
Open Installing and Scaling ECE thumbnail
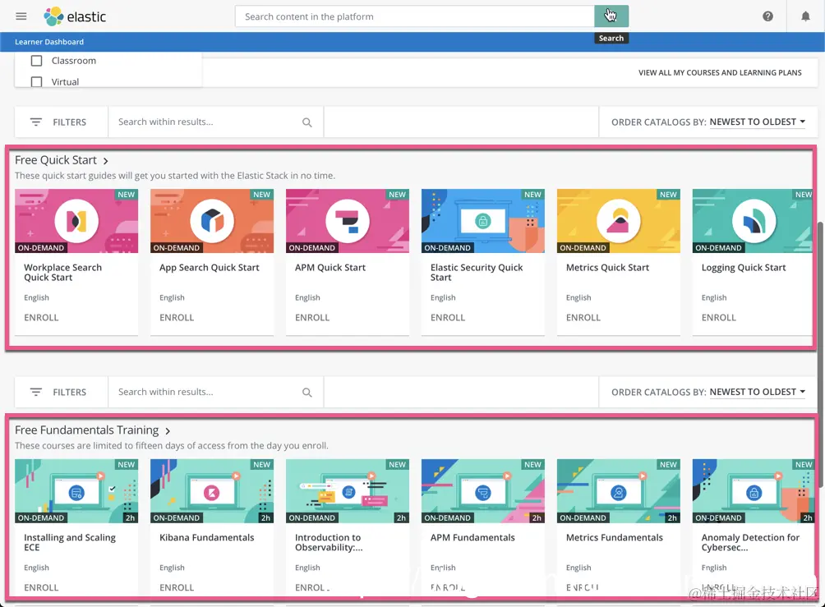tap(76, 490)
